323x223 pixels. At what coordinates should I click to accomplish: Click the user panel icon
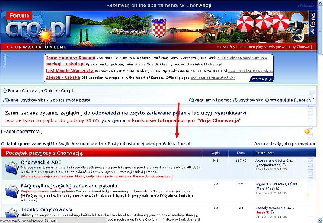[5, 100]
